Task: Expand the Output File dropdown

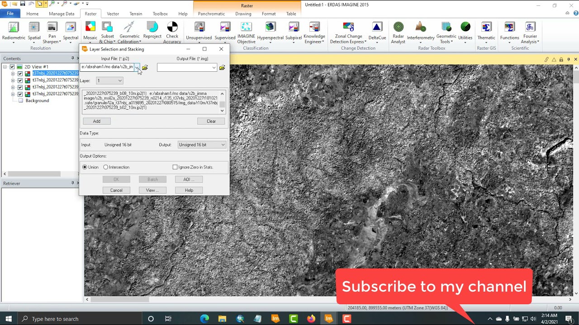Action: point(214,68)
